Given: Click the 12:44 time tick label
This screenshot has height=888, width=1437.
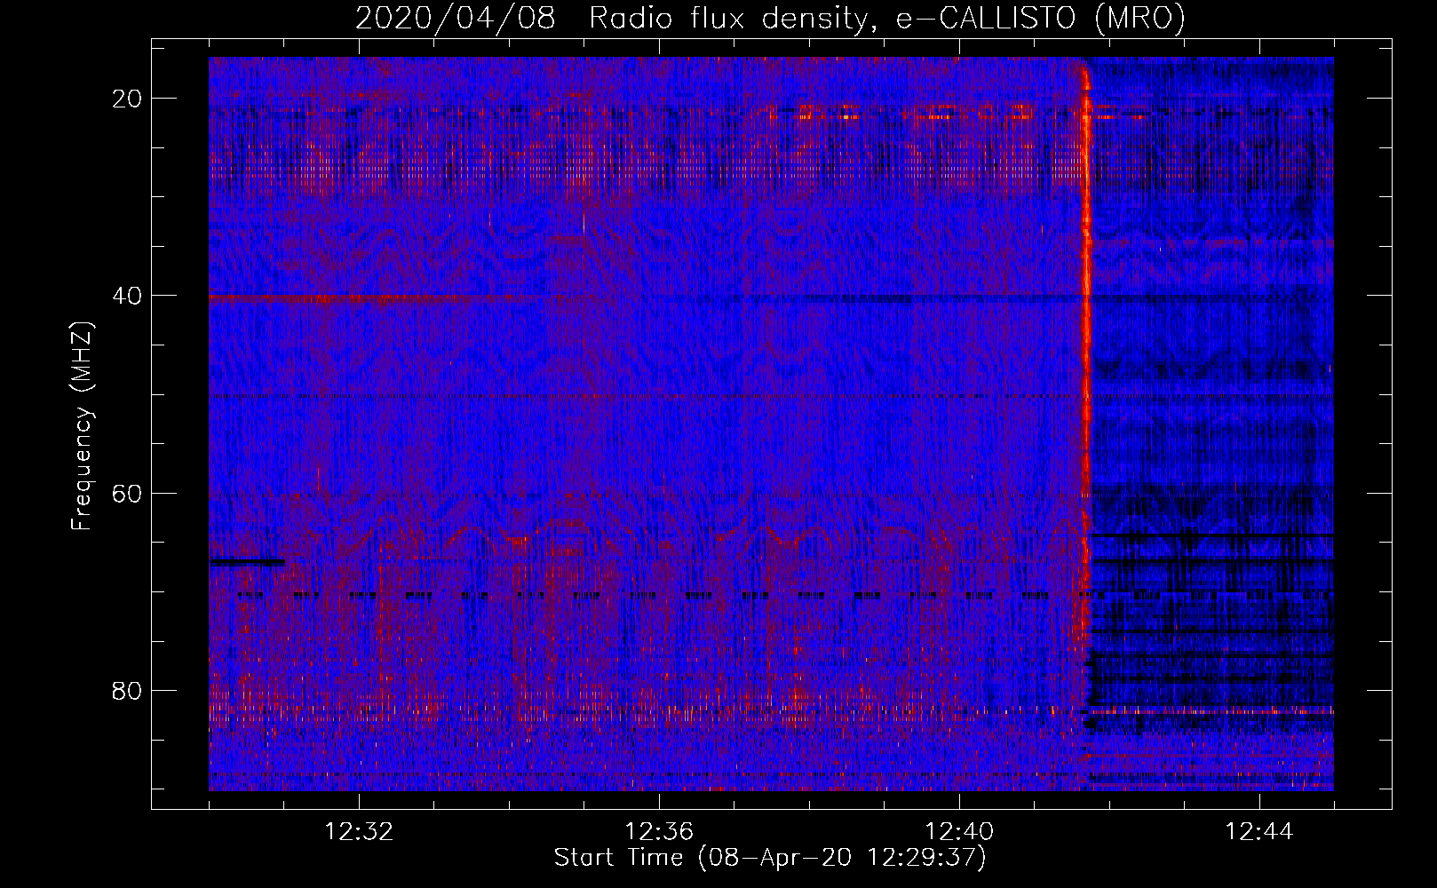Looking at the screenshot, I should pyautogui.click(x=1259, y=832).
